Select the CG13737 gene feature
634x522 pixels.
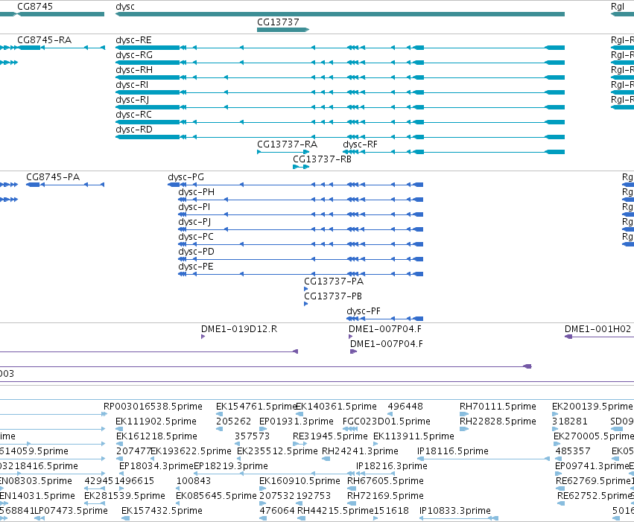[283, 30]
